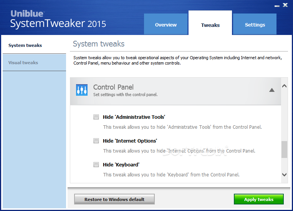Click the vertical scrollbar thumb

coord(284,150)
